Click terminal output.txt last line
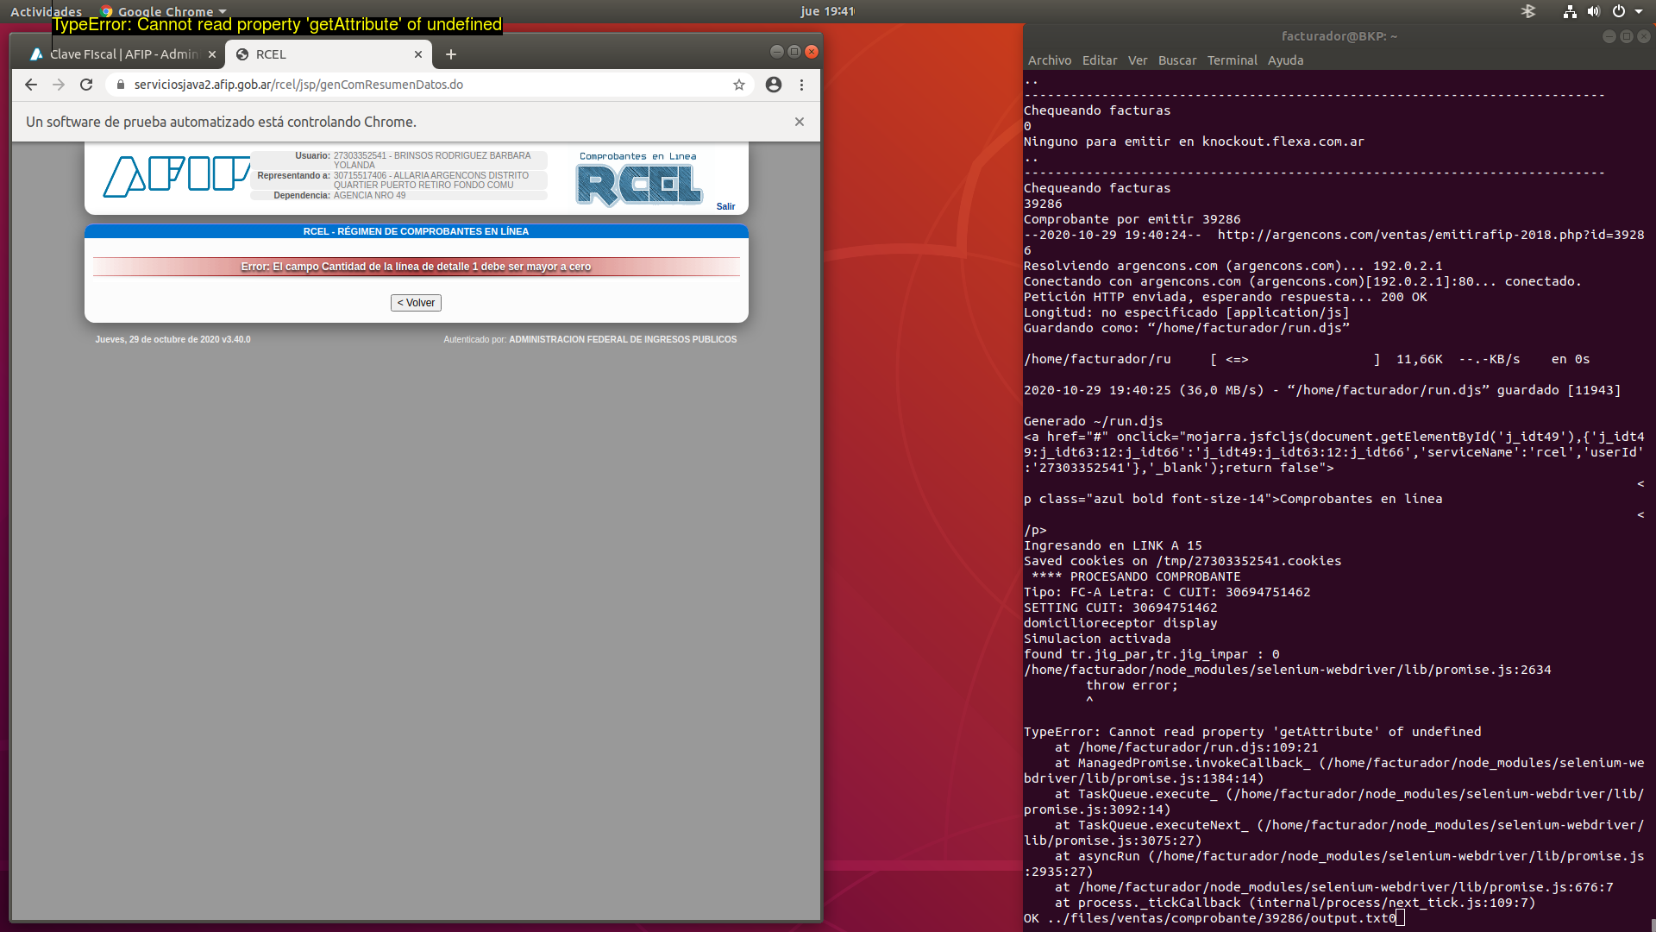The height and width of the screenshot is (932, 1656). (x=1209, y=918)
